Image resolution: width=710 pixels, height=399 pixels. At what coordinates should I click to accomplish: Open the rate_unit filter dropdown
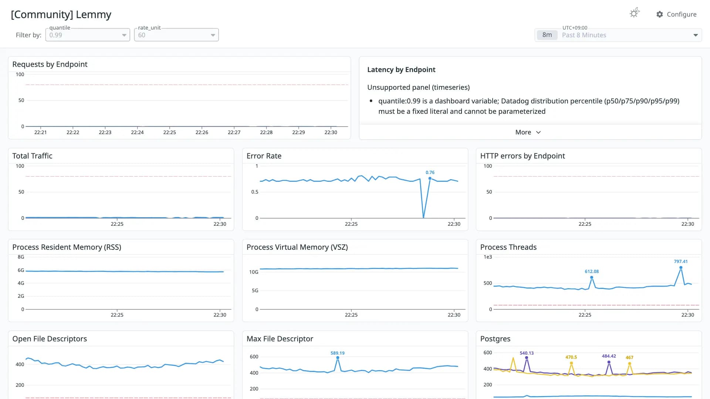pos(176,35)
